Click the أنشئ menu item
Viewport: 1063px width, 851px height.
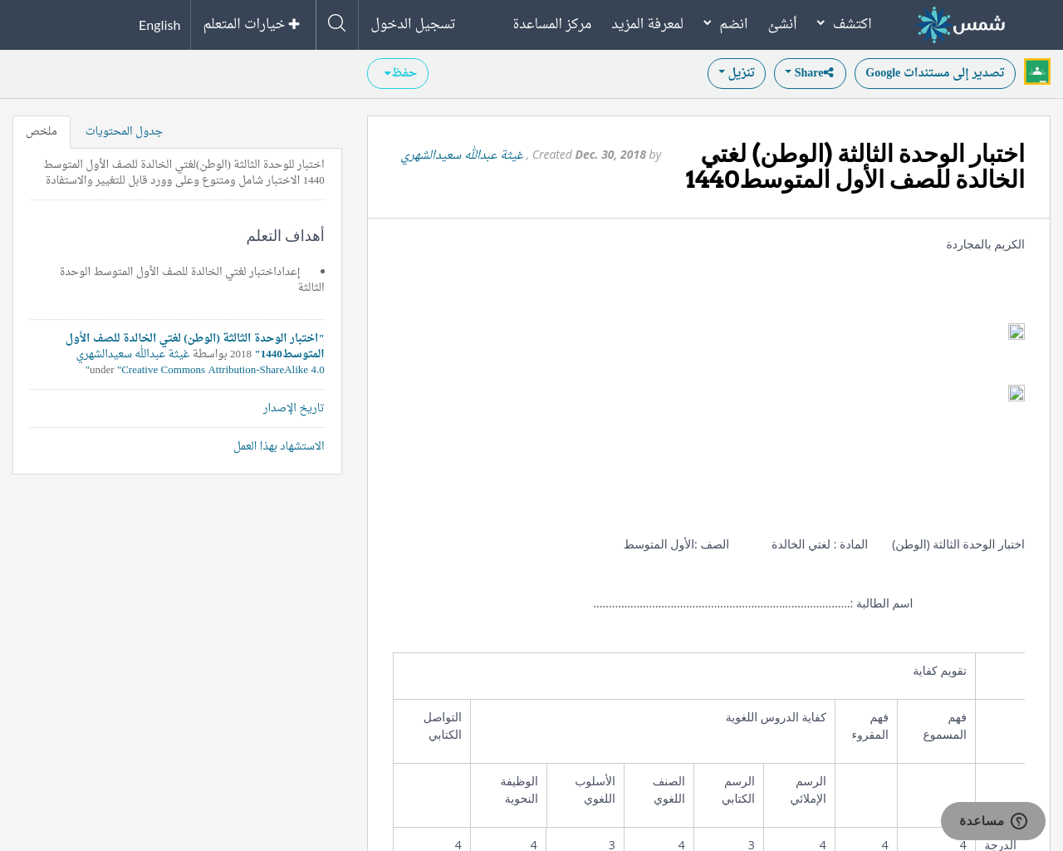[782, 23]
